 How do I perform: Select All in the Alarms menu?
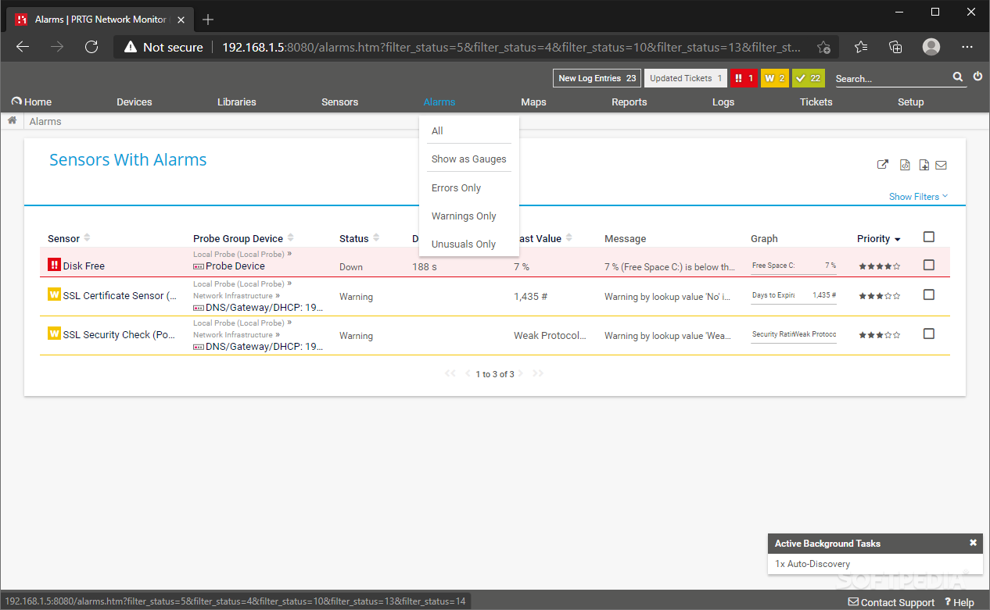tap(468, 131)
